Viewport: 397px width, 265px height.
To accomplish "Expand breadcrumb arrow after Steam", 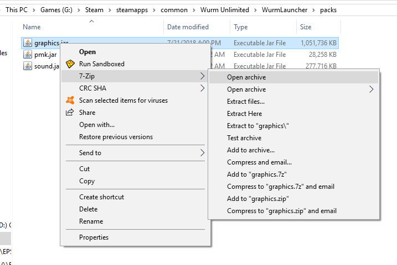I will (x=110, y=10).
